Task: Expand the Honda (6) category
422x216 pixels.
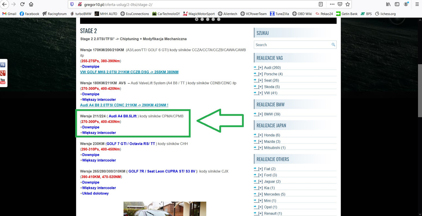Action: point(260,135)
